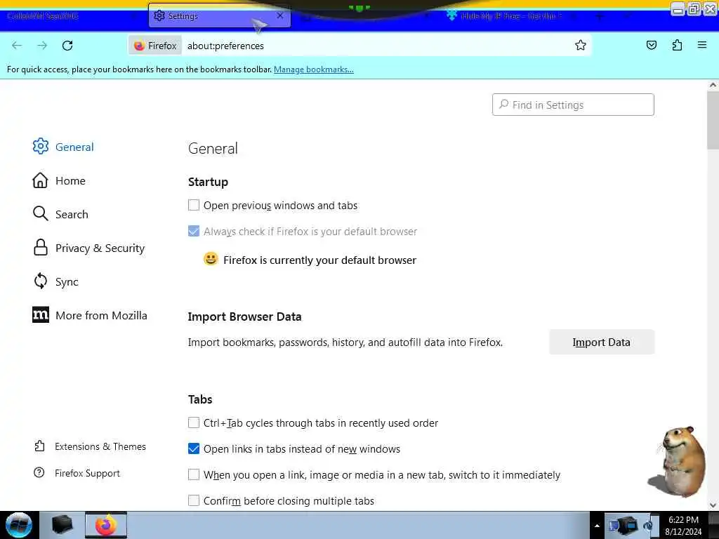Screen dimensions: 719x539
Task: Uncheck 'Open links in tabs instead of new windows'
Action: pos(194,448)
